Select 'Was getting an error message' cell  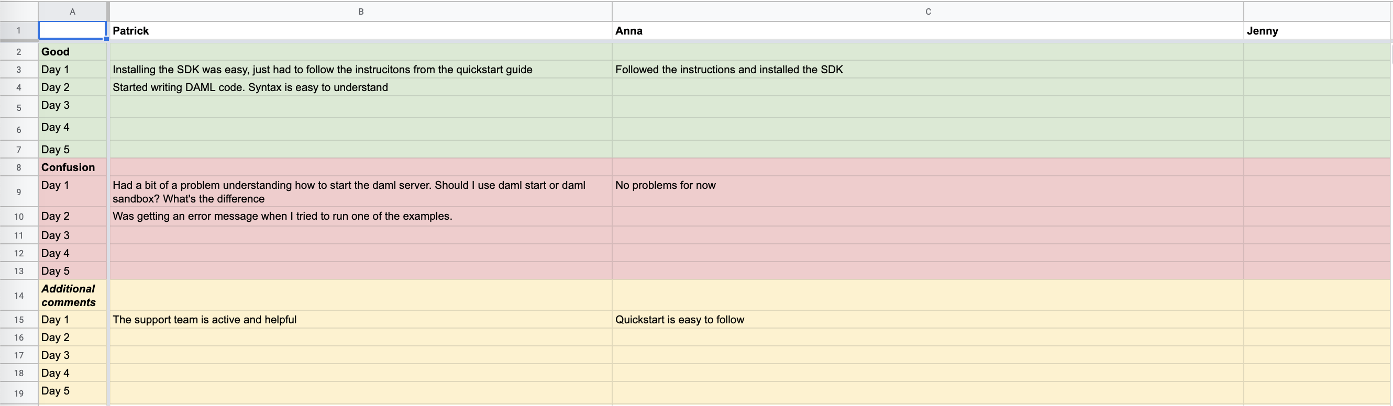pos(361,216)
